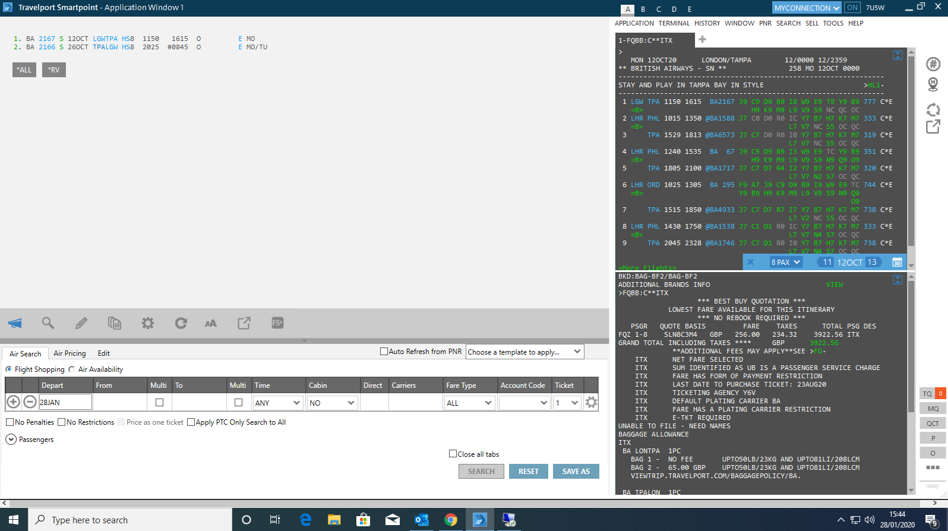Click the *ALL button
This screenshot has height=531, width=948.
click(24, 70)
